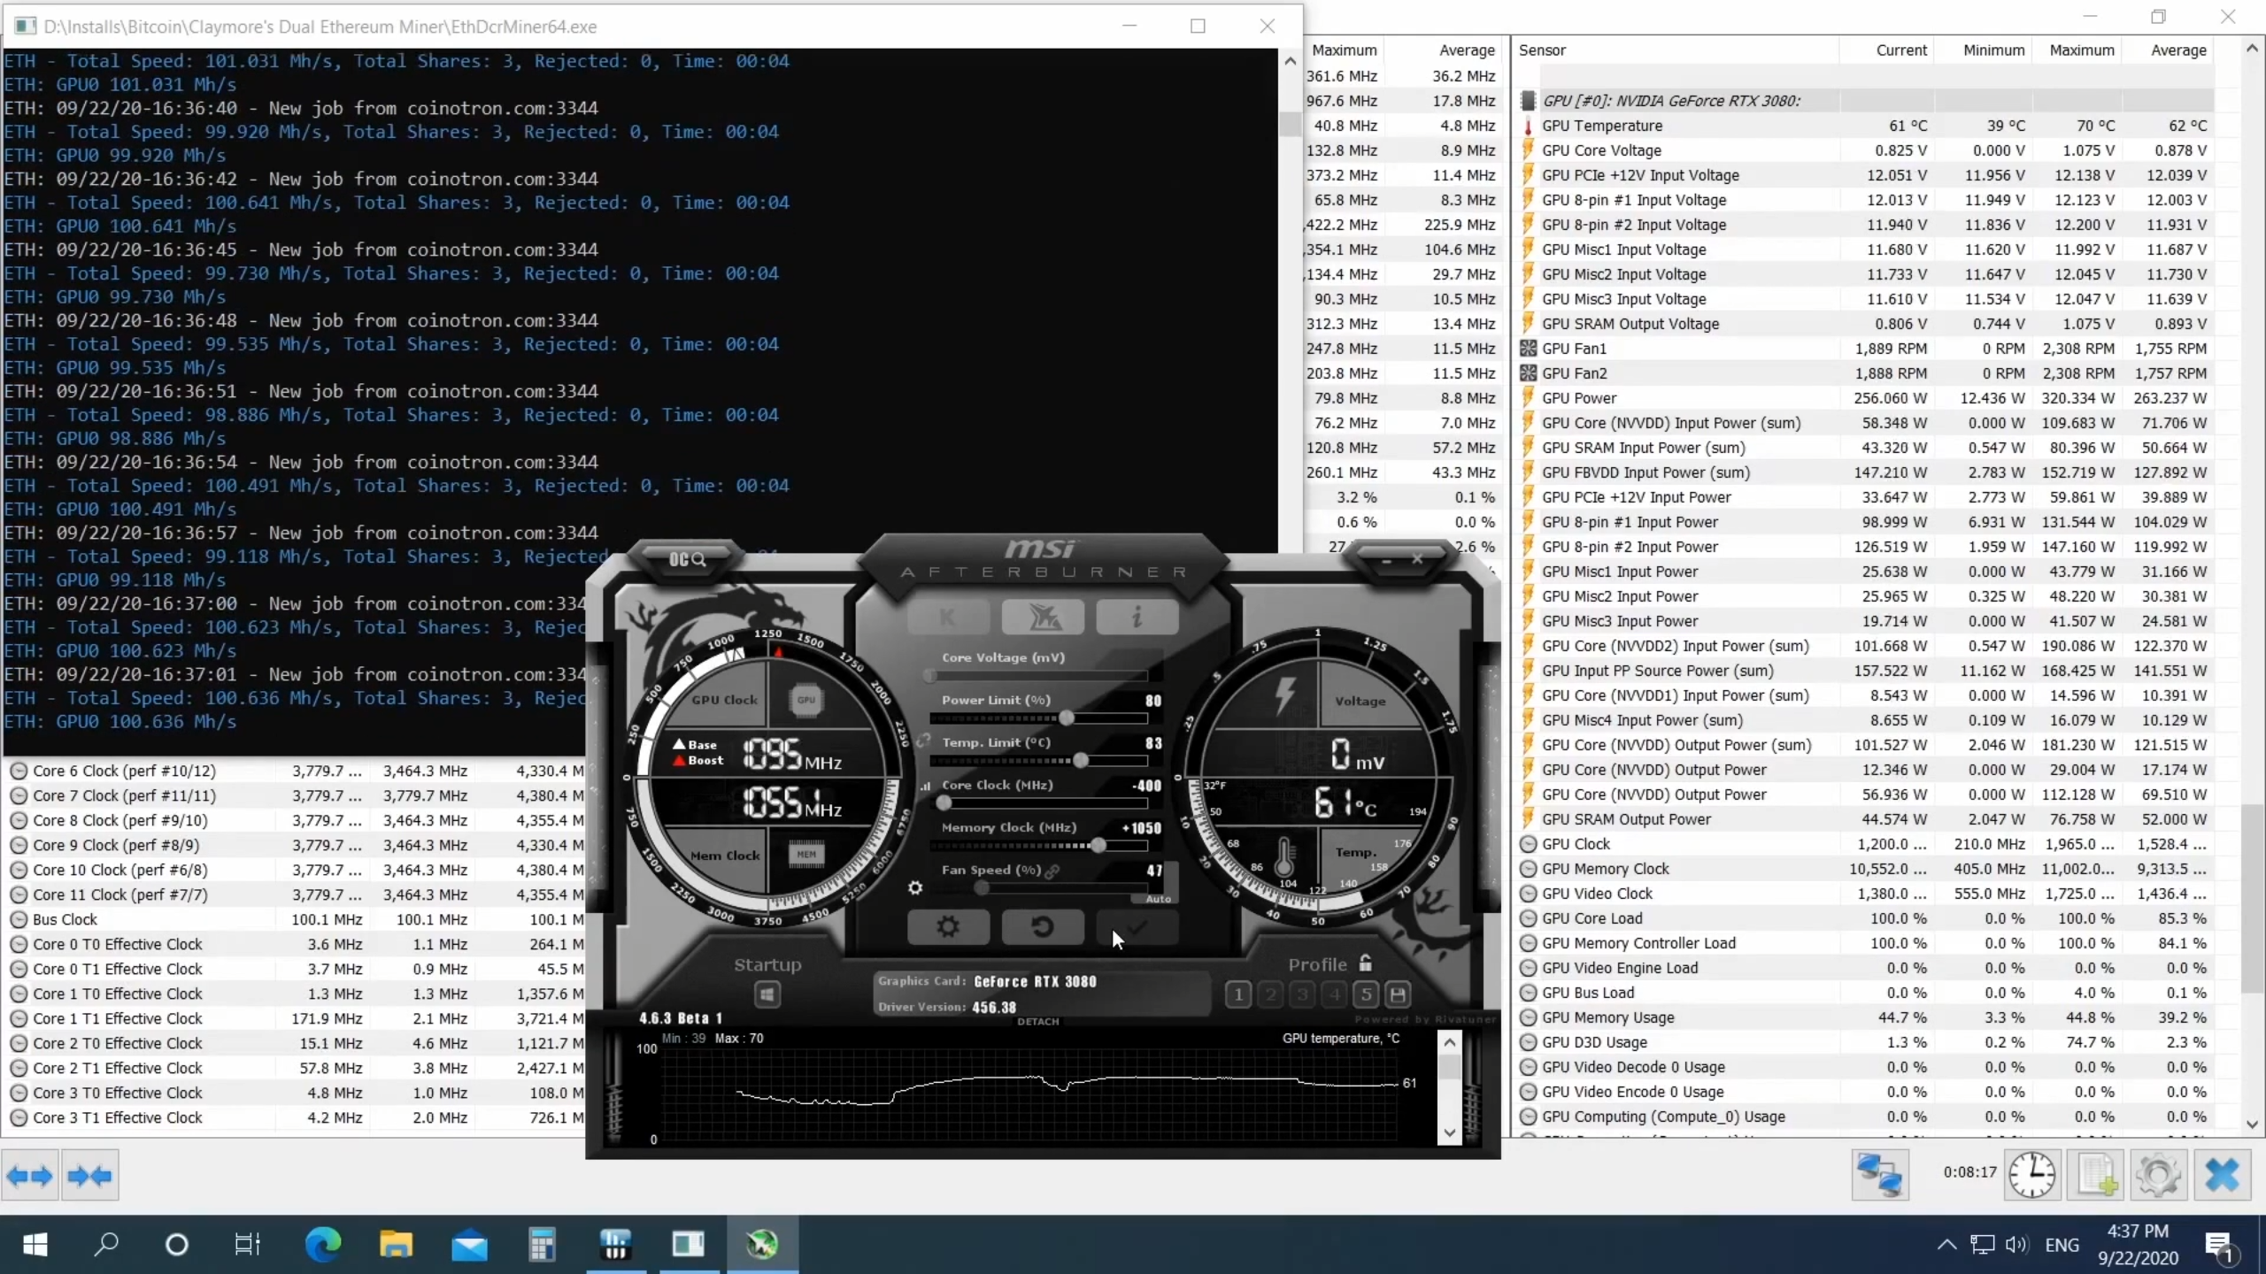Open fan speed settings gear icon

[x=915, y=887]
